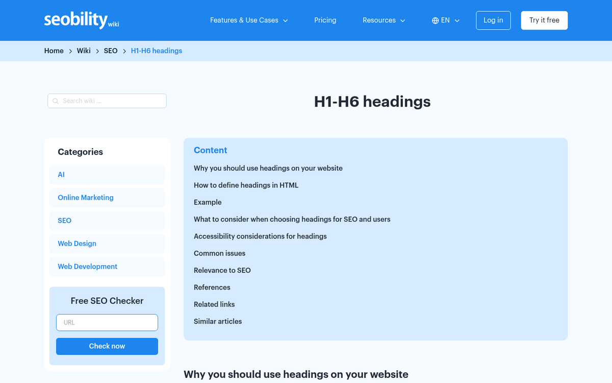Click the magnifier icon in wiki search
Viewport: 612px width, 383px height.
pos(55,101)
